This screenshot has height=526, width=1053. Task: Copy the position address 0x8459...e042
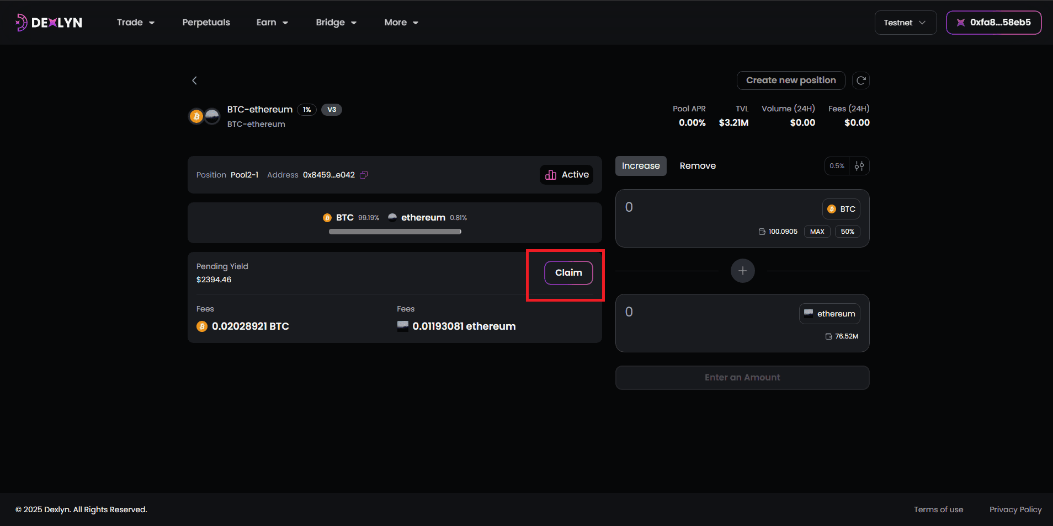[x=364, y=175]
